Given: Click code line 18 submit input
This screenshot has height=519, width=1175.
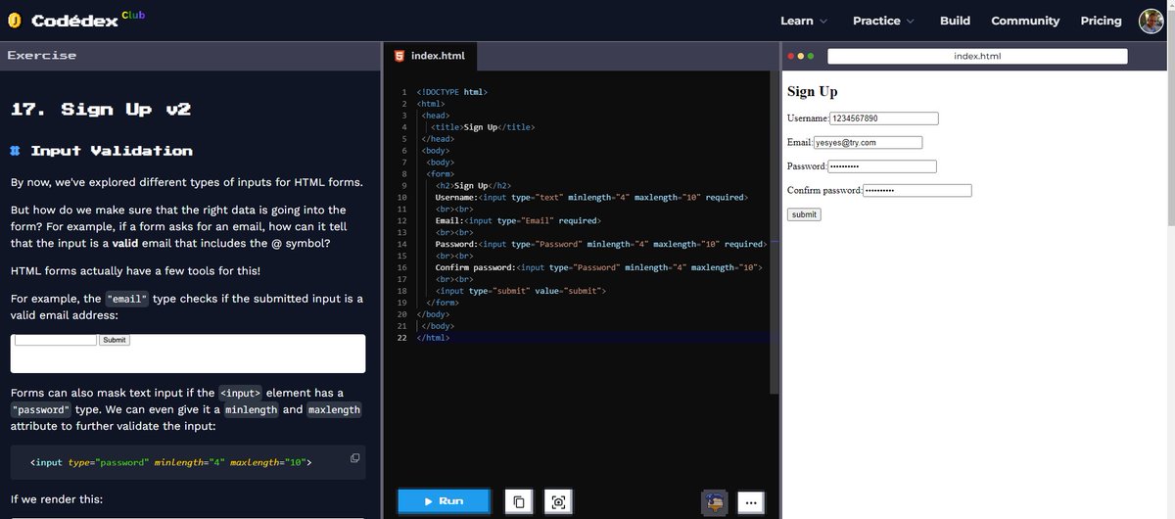Looking at the screenshot, I should pyautogui.click(x=521, y=291).
